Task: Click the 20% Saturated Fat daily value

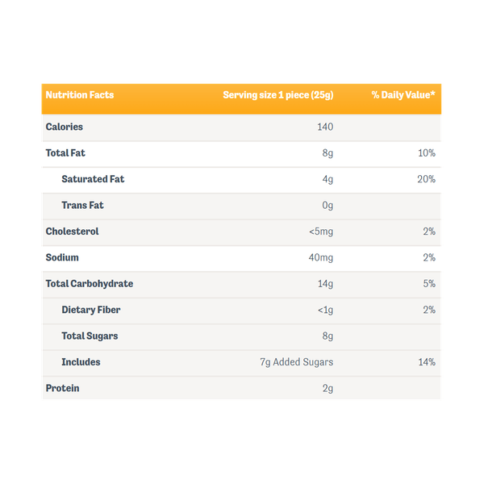Action: pos(426,179)
